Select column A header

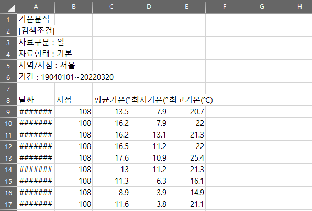pos(36,7)
